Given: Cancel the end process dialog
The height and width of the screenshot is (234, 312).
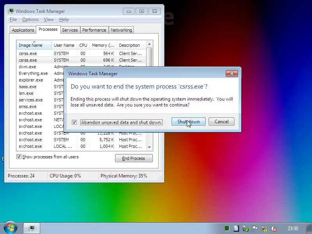Looking at the screenshot, I should point(222,122).
